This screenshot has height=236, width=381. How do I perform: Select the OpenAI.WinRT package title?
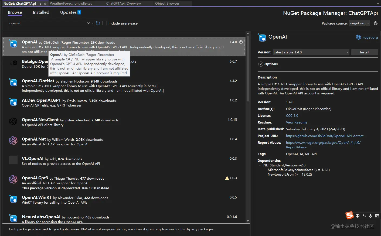point(37,197)
